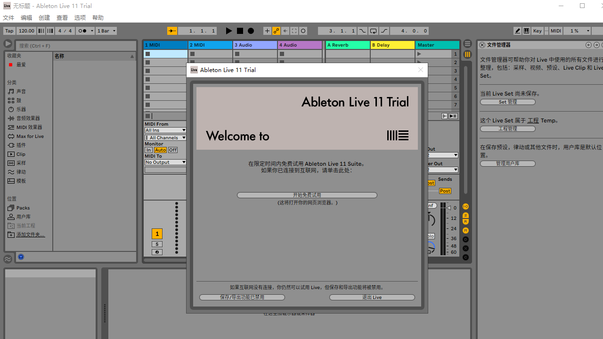The image size is (603, 339).
Task: Set Monitor to Off on track 1
Action: pos(173,150)
